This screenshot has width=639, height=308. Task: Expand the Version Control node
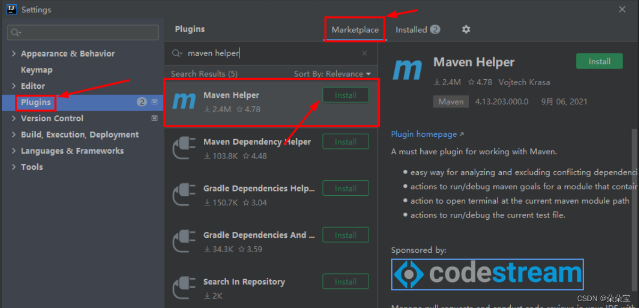14,118
